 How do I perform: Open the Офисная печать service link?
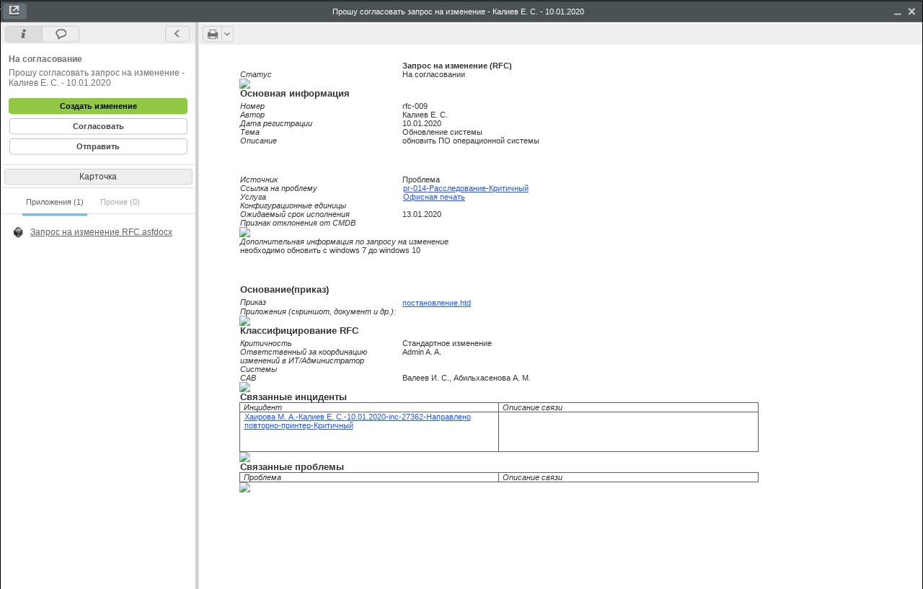tap(434, 197)
